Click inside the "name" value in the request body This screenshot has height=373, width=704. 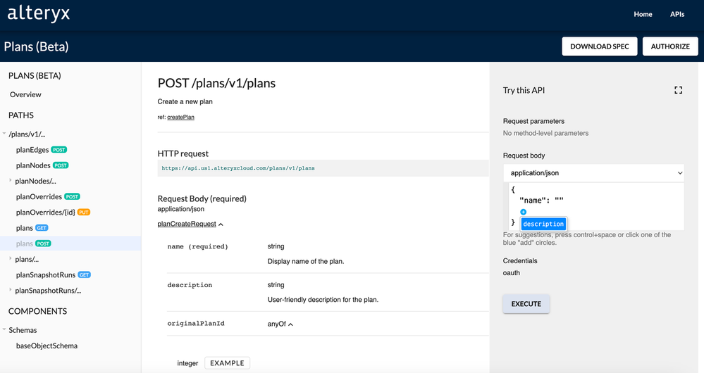(559, 201)
